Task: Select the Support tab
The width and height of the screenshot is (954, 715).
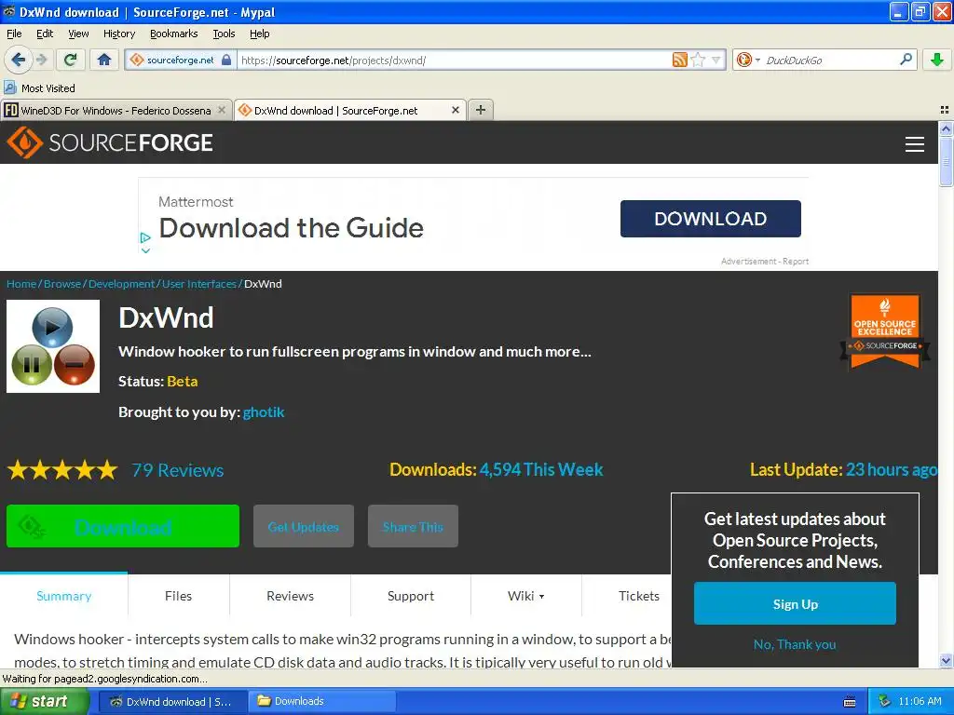Action: (411, 596)
